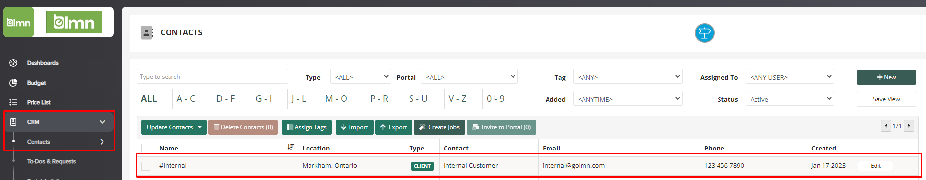This screenshot has height=180, width=926.
Task: Check the select-all header checkbox
Action: coord(146,148)
